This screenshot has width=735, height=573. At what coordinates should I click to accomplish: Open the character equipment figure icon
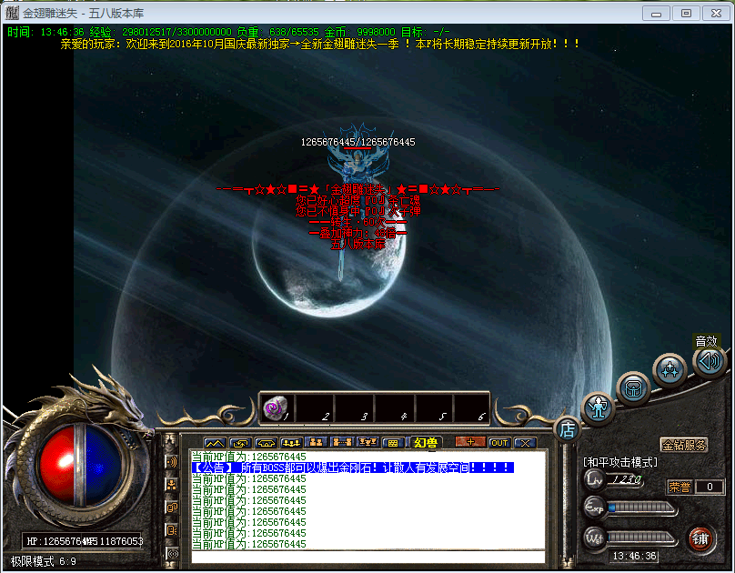[598, 408]
